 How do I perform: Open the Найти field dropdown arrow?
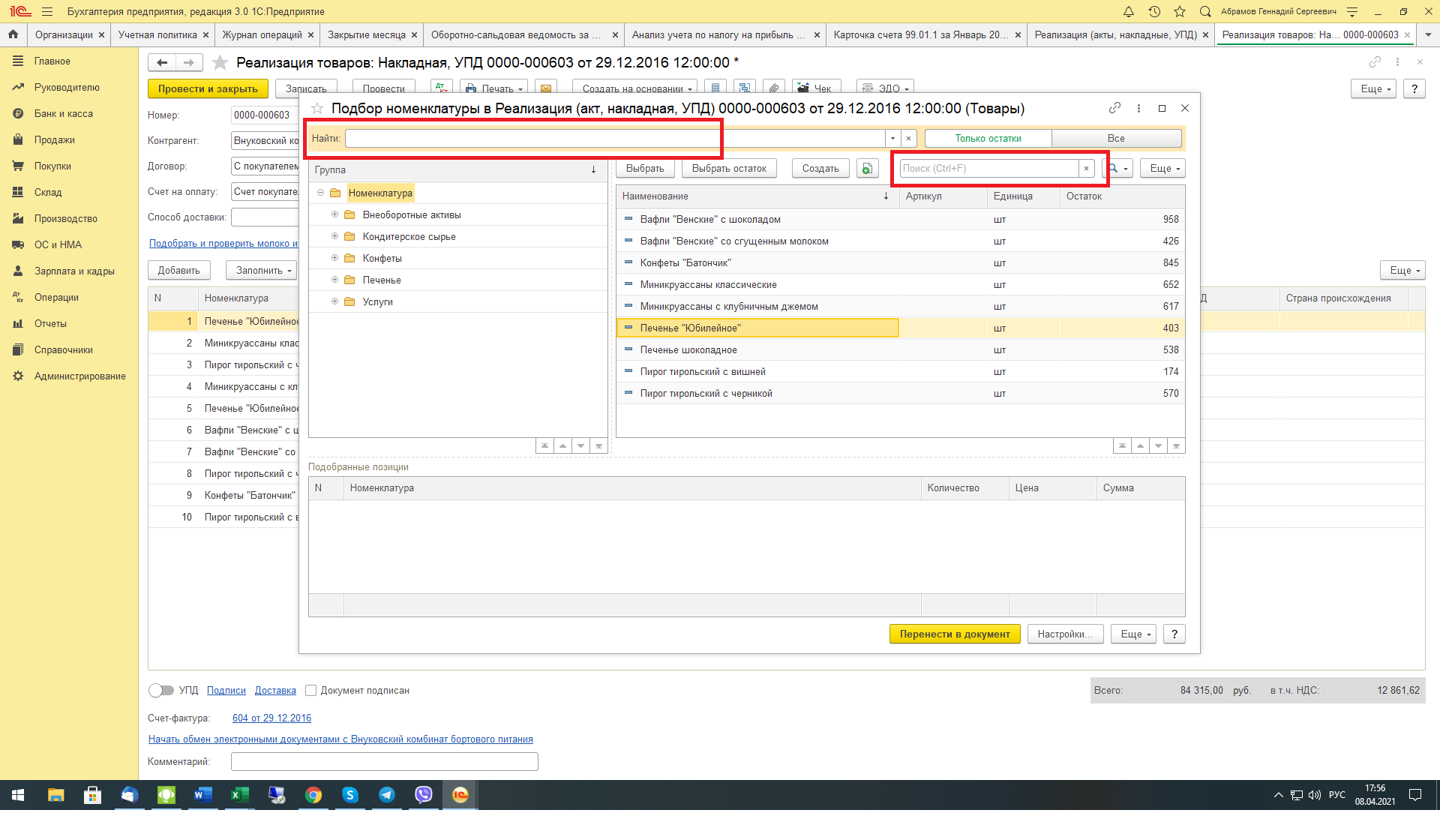tap(892, 138)
